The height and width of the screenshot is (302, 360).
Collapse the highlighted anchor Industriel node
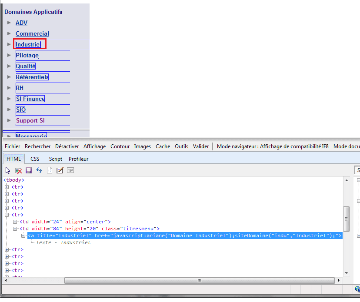24,236
